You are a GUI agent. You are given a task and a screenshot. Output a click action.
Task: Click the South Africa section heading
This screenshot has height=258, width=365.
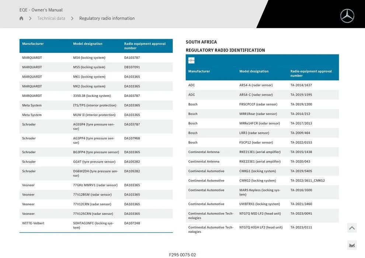coord(201,42)
